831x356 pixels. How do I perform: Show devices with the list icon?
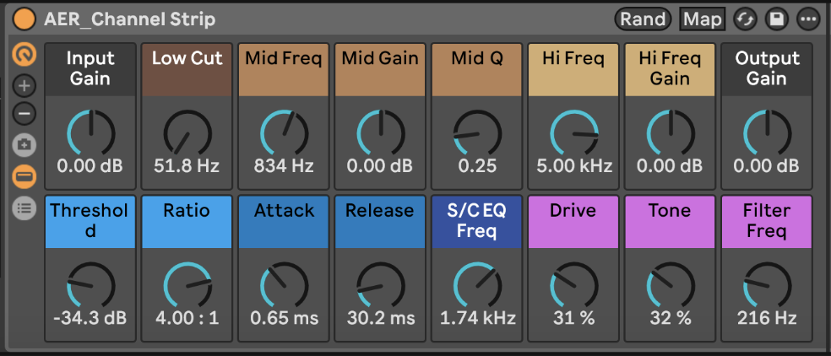24,208
